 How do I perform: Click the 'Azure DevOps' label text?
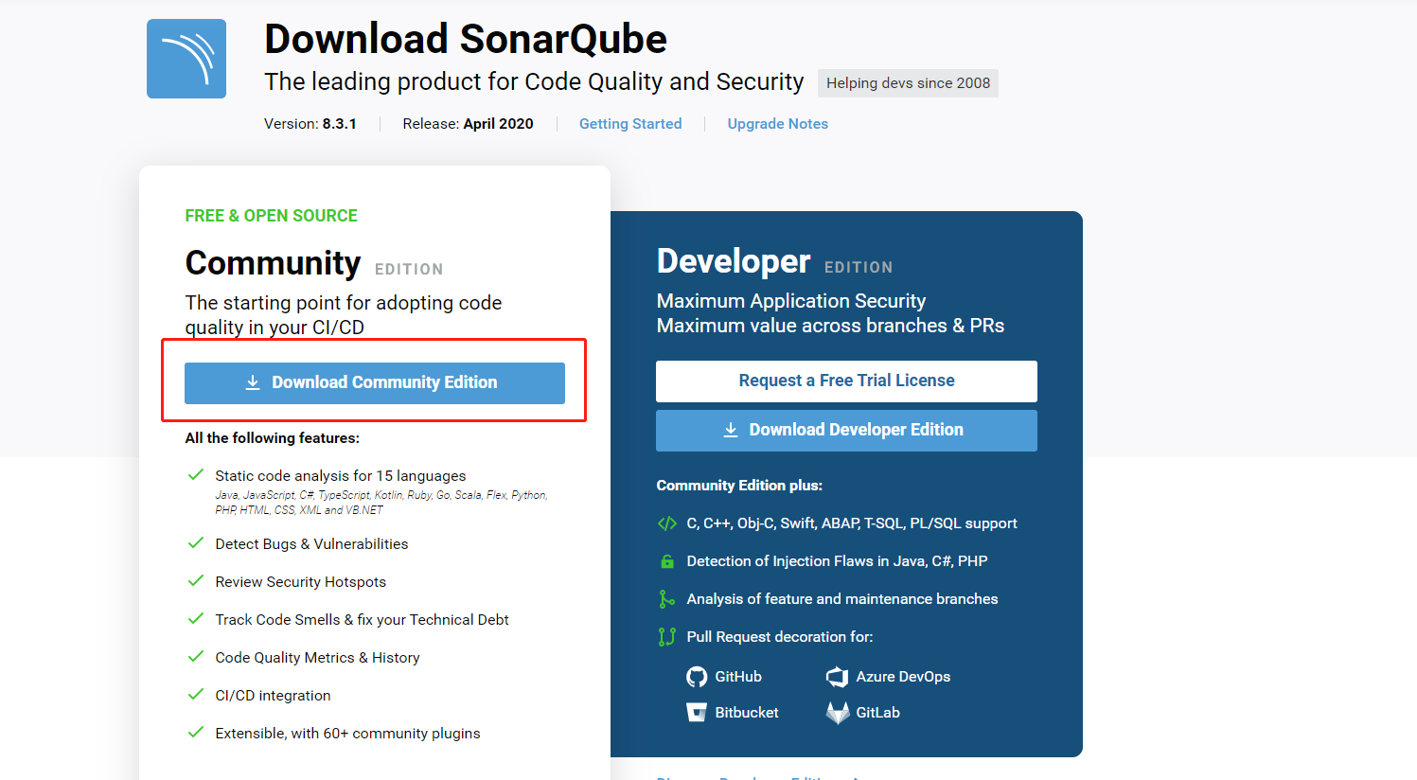903,677
